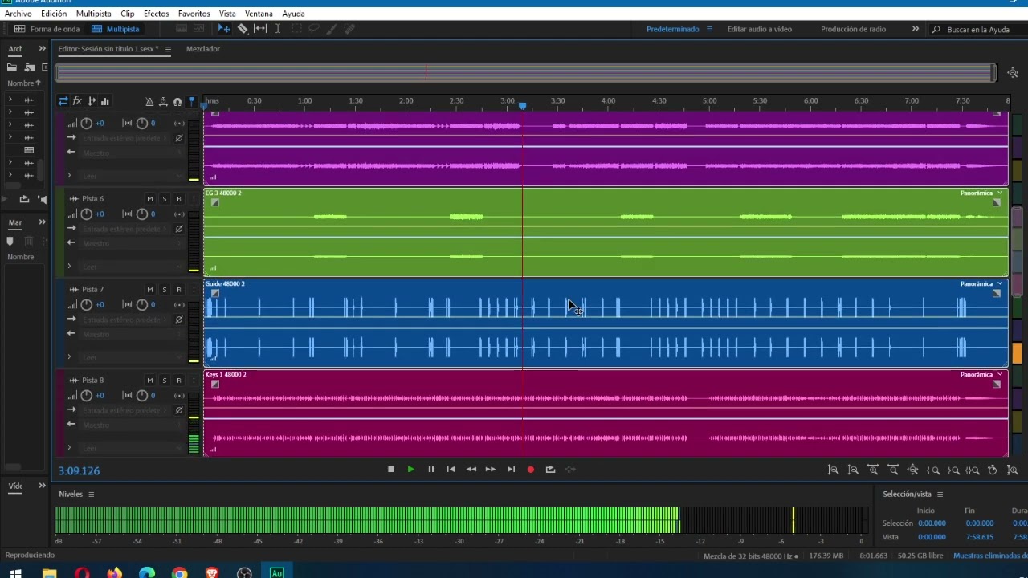Click the Buscar en la Ayuda search field
The height and width of the screenshot is (578, 1028).
[x=978, y=30]
